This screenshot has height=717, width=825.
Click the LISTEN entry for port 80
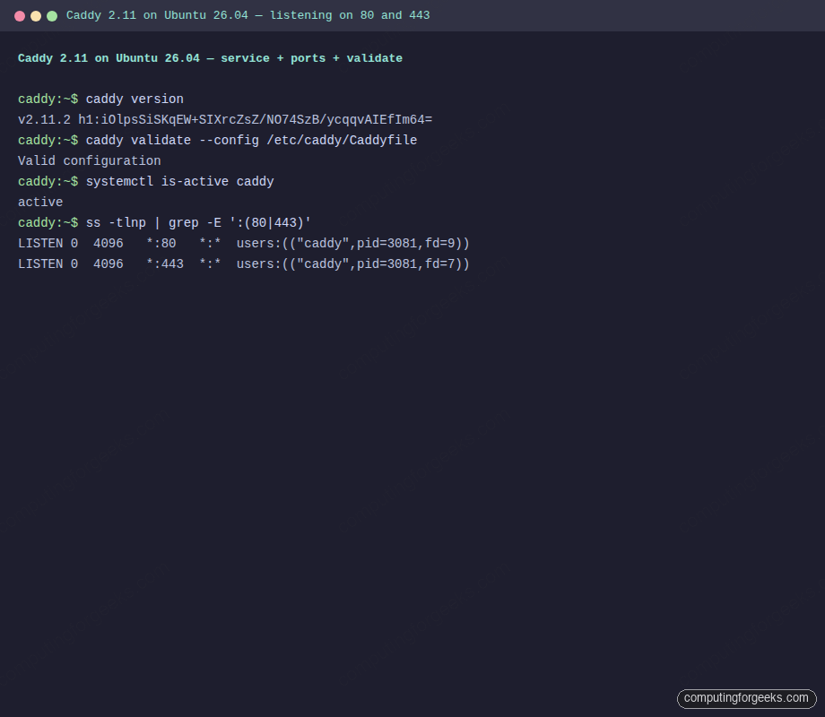(x=242, y=243)
